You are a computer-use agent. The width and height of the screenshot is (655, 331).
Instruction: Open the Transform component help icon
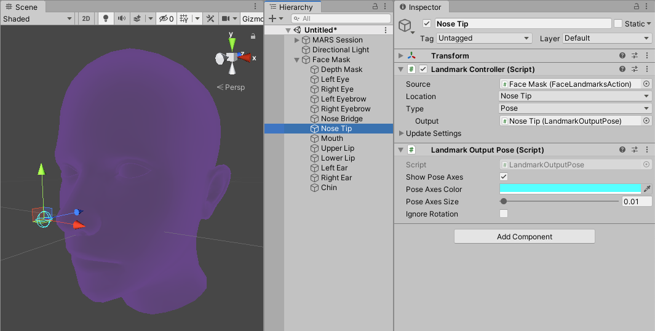click(x=622, y=56)
